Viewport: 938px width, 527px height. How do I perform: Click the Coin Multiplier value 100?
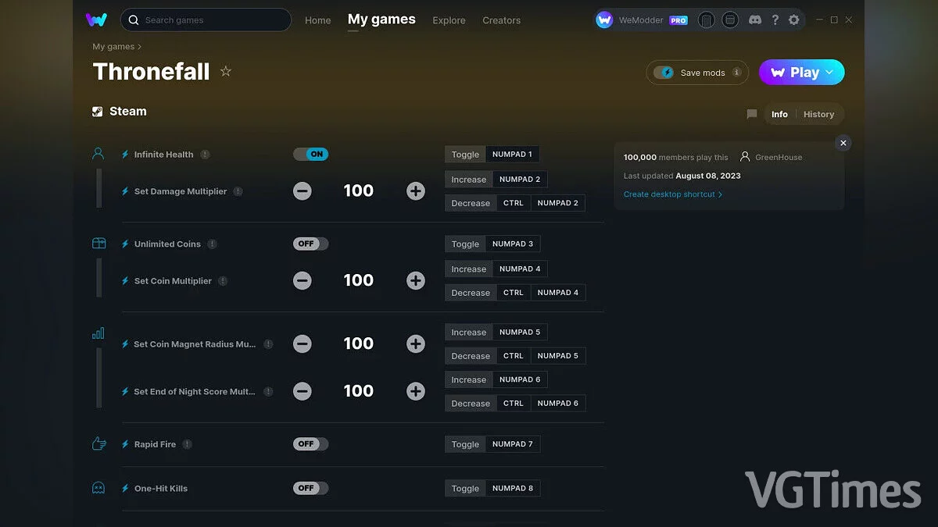click(x=359, y=281)
